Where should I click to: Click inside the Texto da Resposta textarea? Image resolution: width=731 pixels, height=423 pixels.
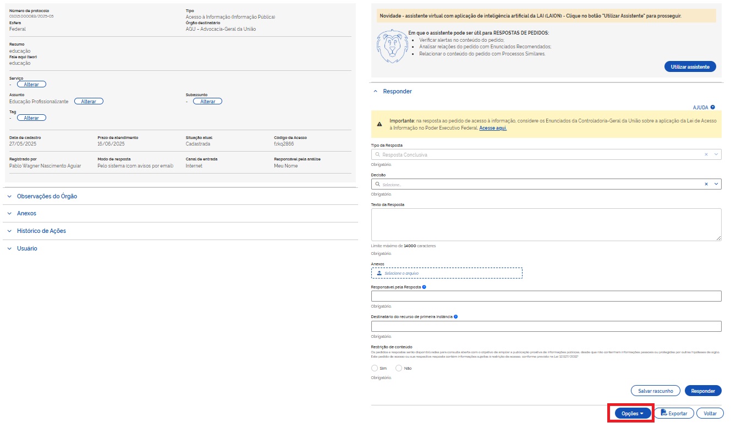coord(546,224)
